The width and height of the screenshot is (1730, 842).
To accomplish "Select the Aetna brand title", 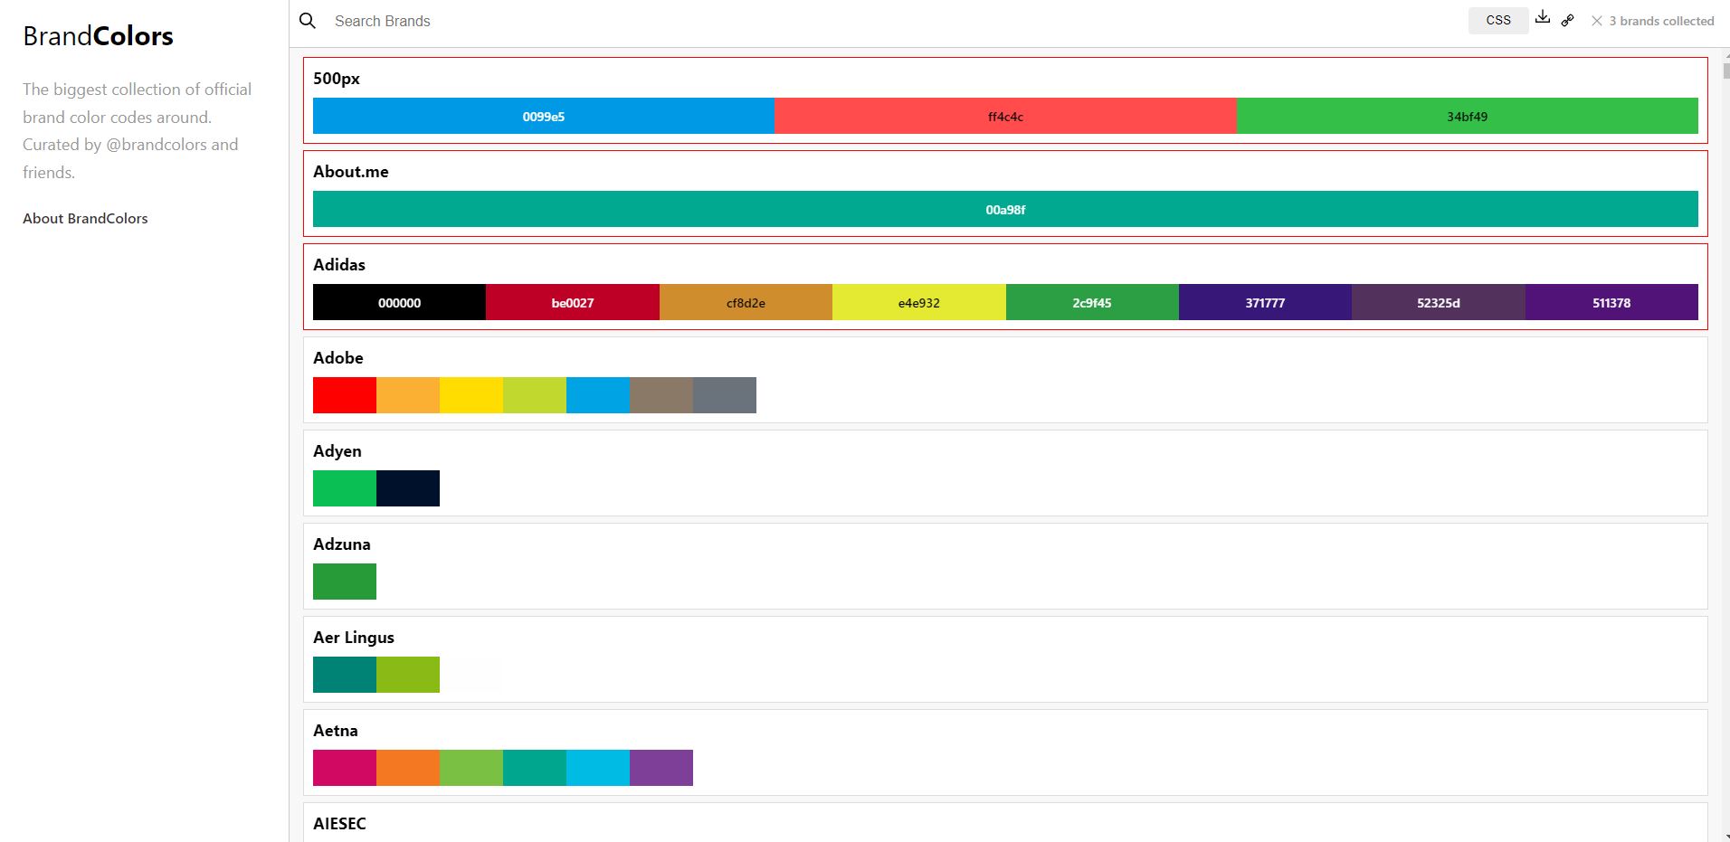I will tap(336, 731).
